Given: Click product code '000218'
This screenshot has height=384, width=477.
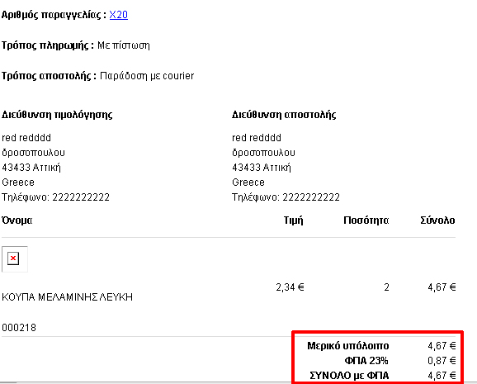Looking at the screenshot, I should (x=19, y=328).
